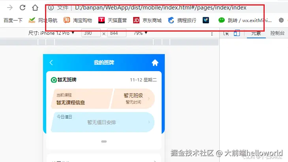The height and width of the screenshot is (162, 288).
Task: Click the browser forward arrow
Action: tap(10, 8)
